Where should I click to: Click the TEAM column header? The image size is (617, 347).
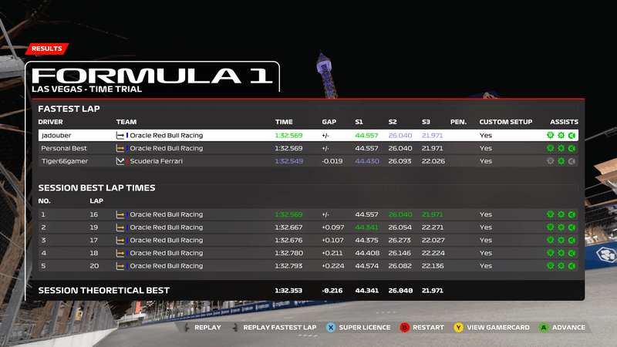point(126,122)
